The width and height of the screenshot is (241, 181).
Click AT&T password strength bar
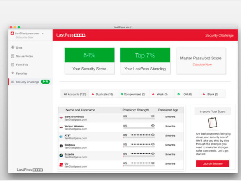(x=139, y=137)
